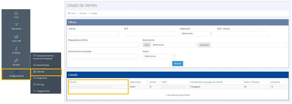Go to Clientes breadcrumb link

[83, 13]
